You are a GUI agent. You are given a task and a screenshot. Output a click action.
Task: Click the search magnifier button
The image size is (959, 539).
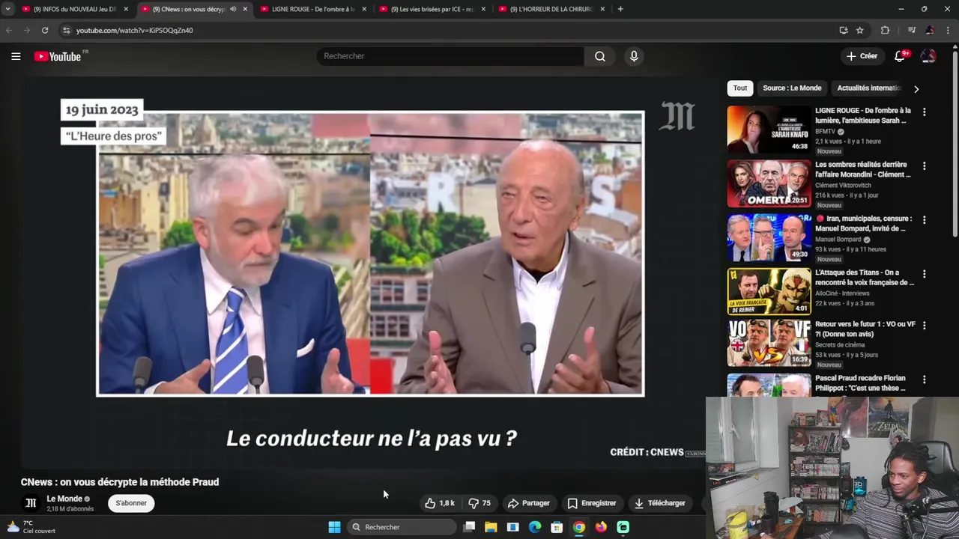pos(600,56)
